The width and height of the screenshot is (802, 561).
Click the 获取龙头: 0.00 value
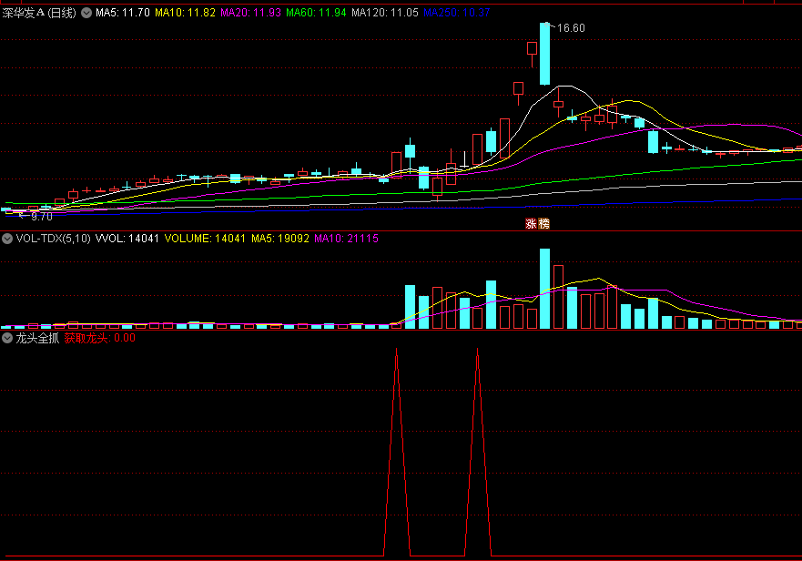(100, 338)
